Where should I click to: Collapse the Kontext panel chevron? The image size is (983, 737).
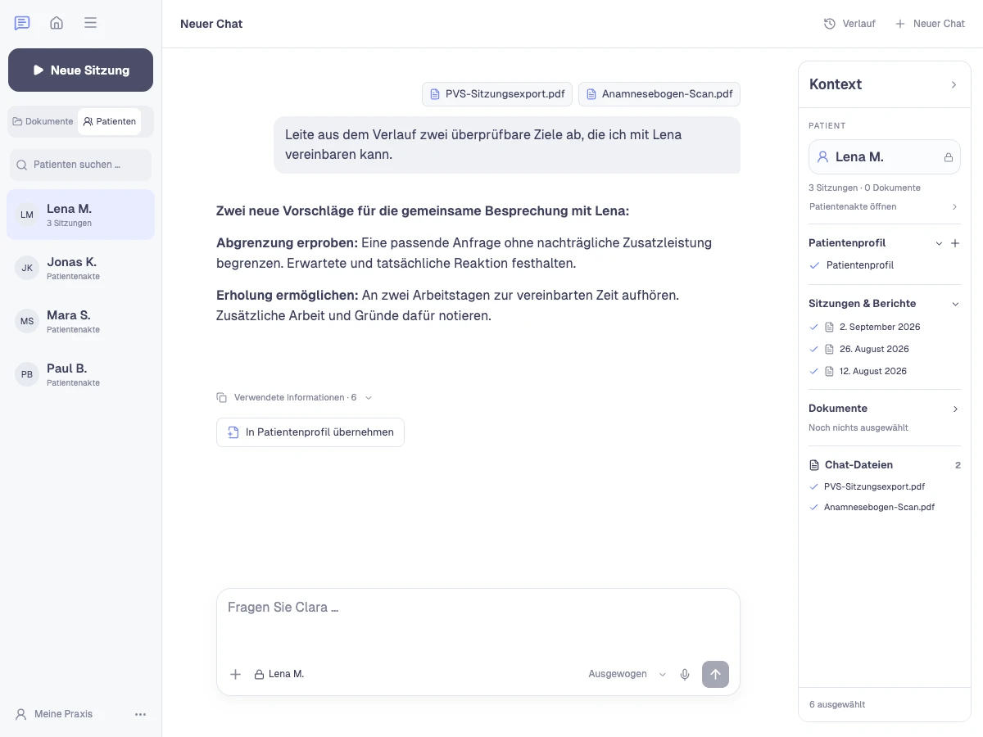(x=954, y=84)
